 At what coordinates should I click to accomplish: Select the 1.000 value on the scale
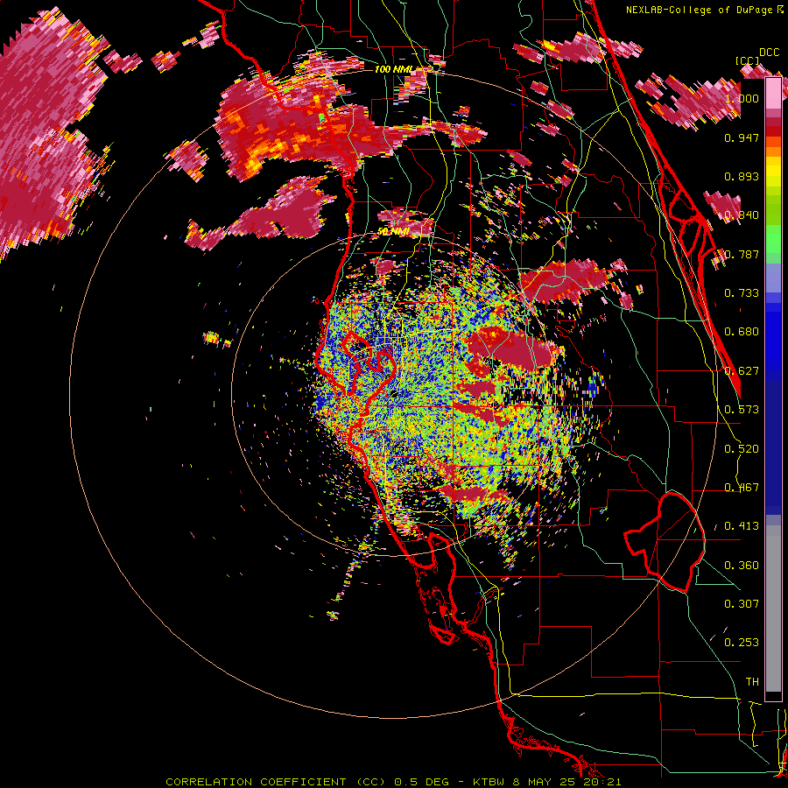pyautogui.click(x=742, y=98)
